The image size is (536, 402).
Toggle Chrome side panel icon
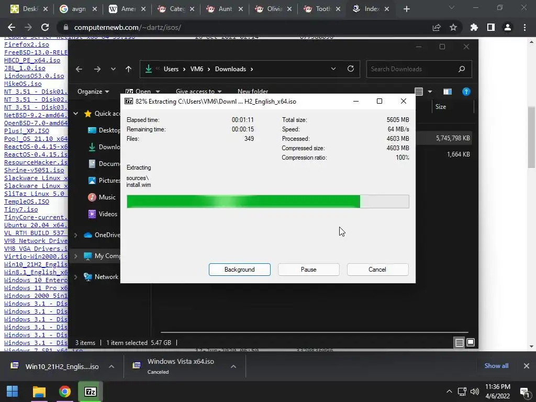[491, 27]
